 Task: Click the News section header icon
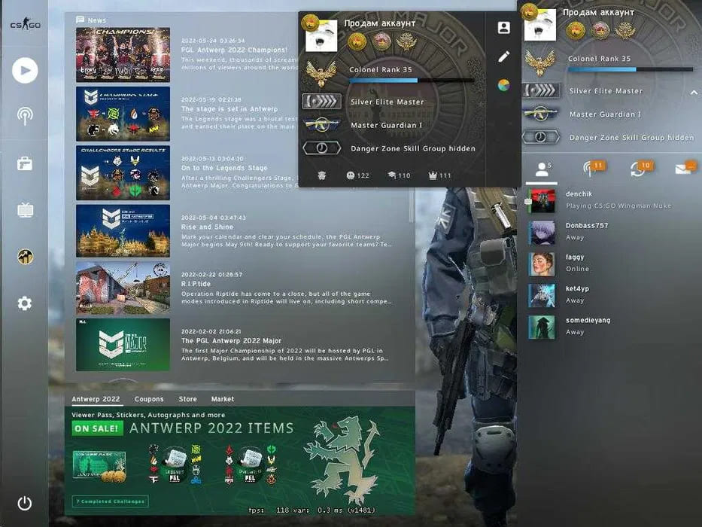point(81,20)
